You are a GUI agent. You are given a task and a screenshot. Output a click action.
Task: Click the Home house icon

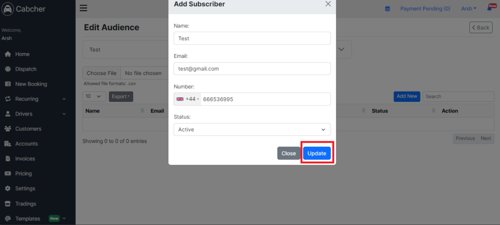(8, 54)
